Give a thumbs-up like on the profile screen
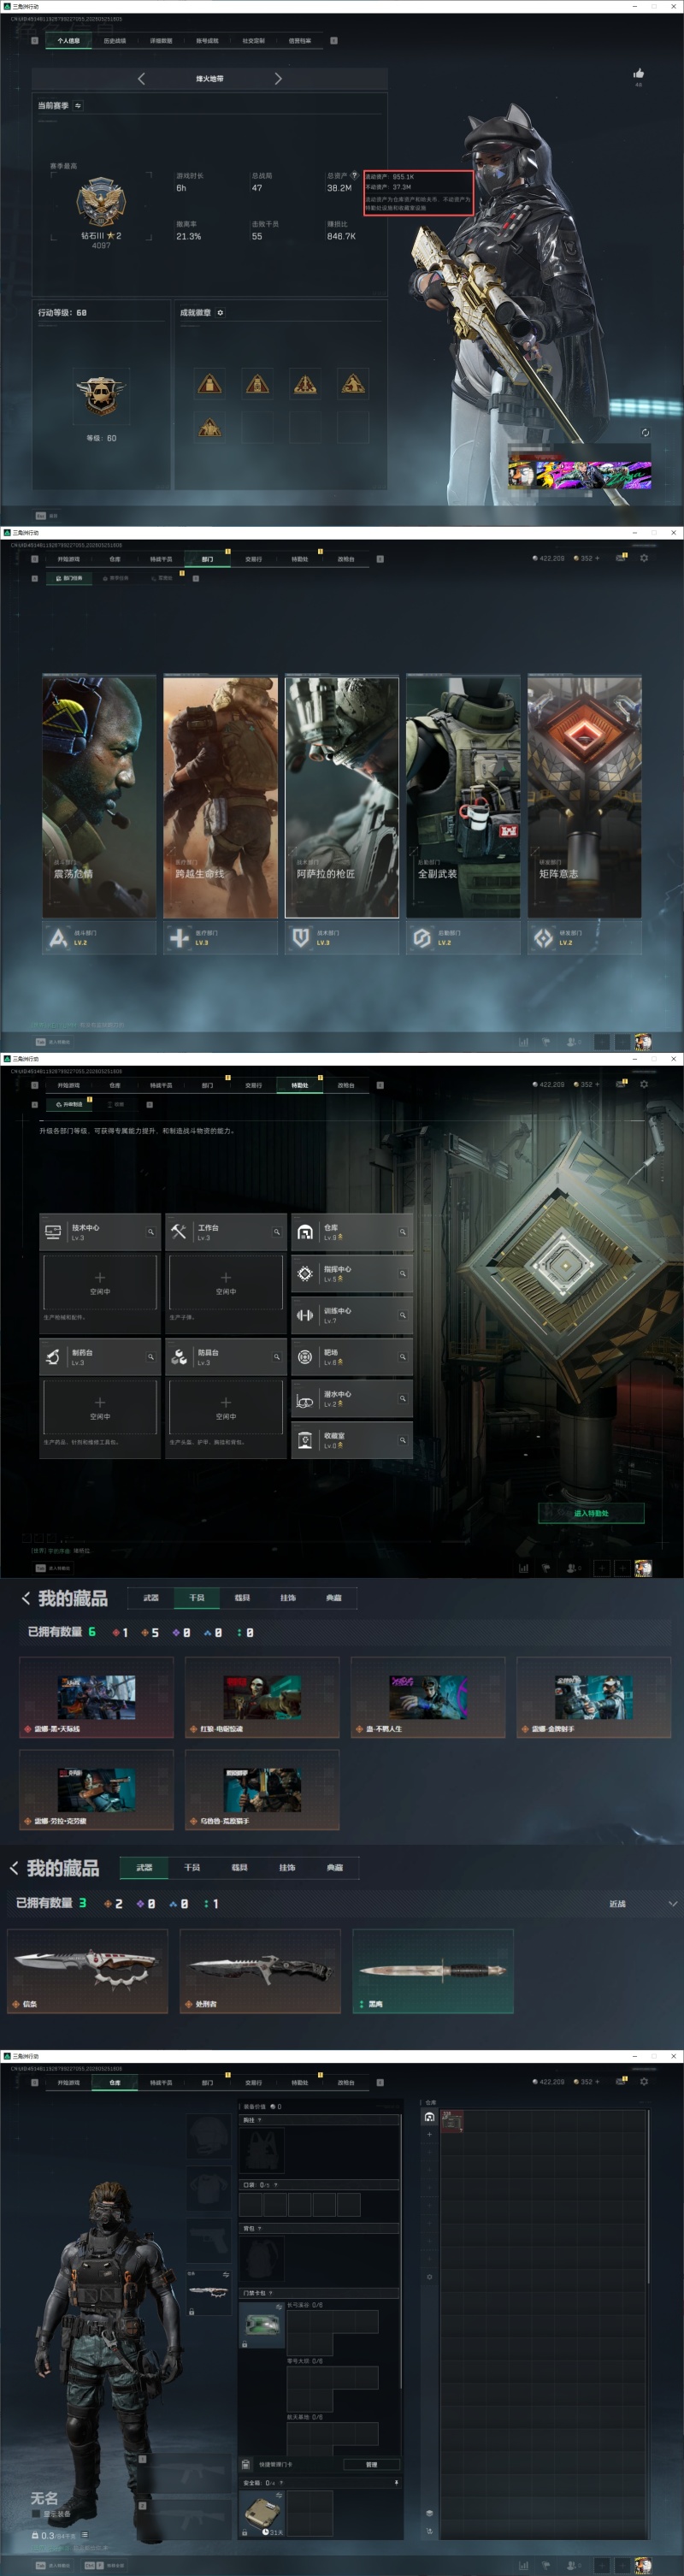Viewport: 684px width, 2576px height. [x=638, y=73]
